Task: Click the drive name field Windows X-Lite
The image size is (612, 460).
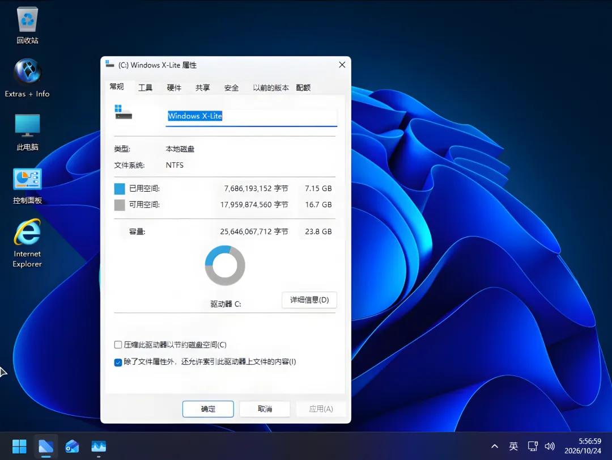Action: [x=252, y=116]
